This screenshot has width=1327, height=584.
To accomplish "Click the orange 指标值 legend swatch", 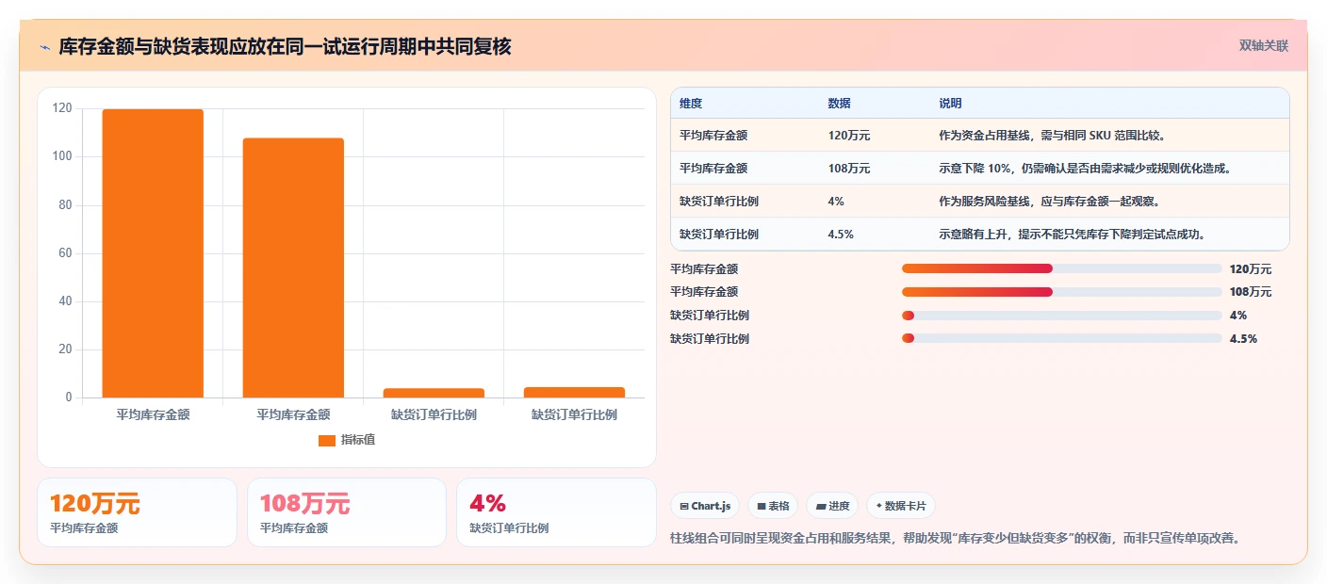I will [x=327, y=441].
